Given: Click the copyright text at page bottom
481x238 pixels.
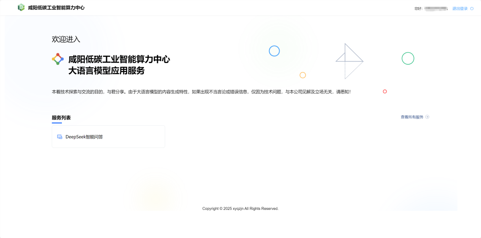Looking at the screenshot, I should [x=240, y=208].
